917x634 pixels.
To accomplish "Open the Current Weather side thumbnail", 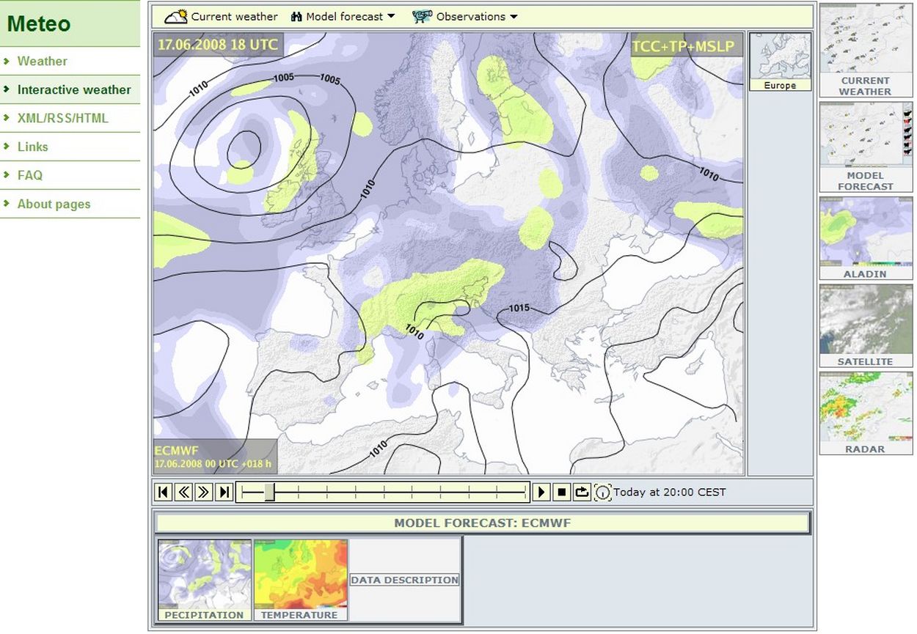I will (x=866, y=50).
